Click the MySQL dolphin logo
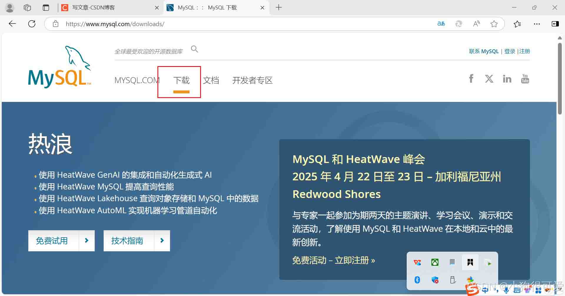 point(60,67)
